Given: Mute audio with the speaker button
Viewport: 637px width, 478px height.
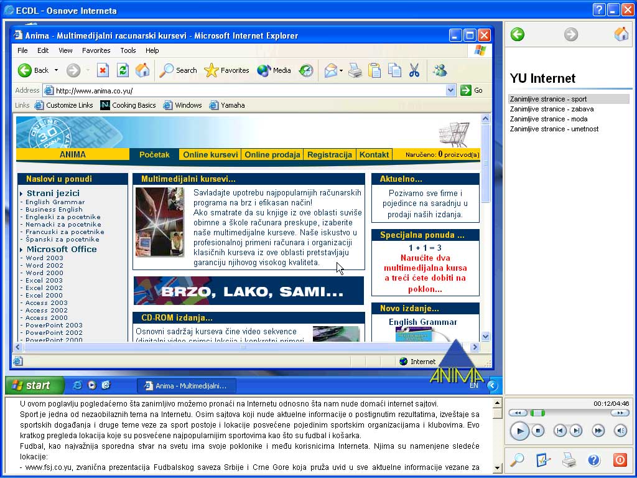Looking at the screenshot, I should click(620, 431).
